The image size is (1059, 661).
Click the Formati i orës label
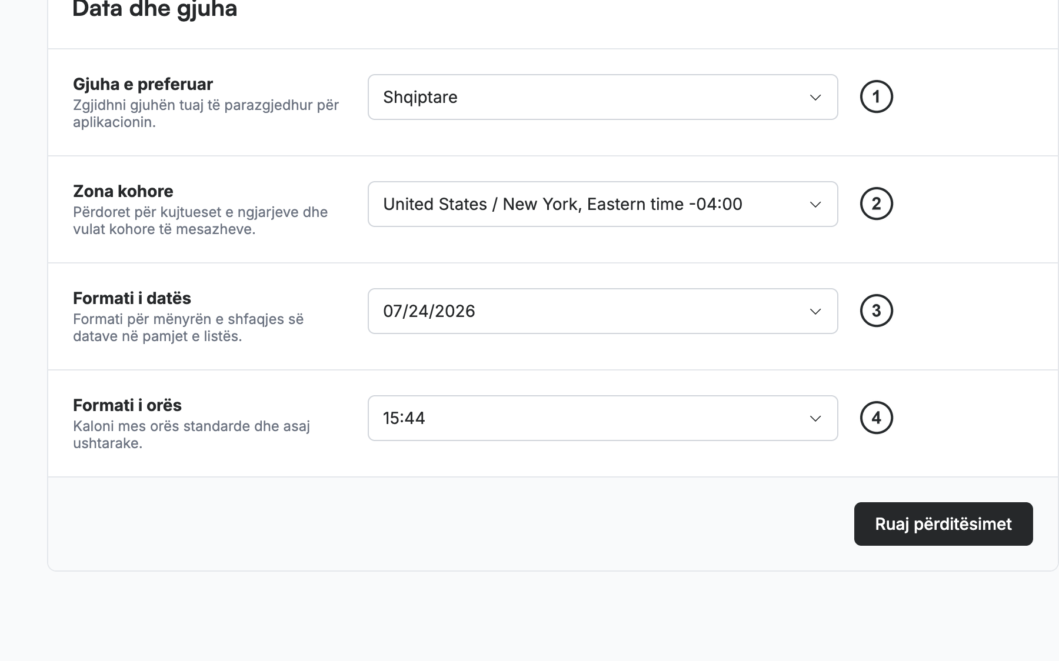[x=127, y=405]
